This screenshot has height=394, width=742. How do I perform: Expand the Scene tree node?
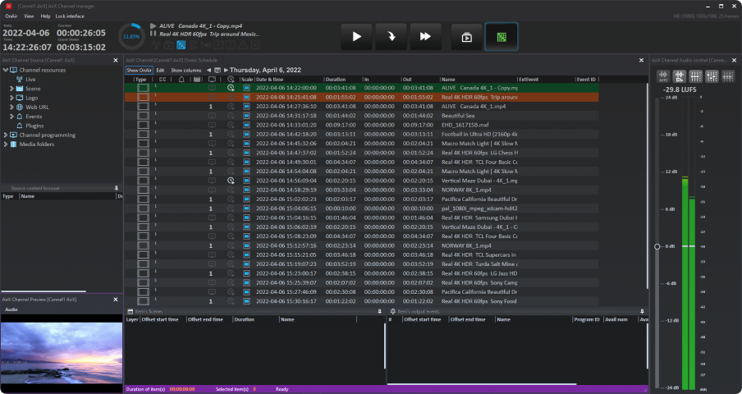click(12, 89)
